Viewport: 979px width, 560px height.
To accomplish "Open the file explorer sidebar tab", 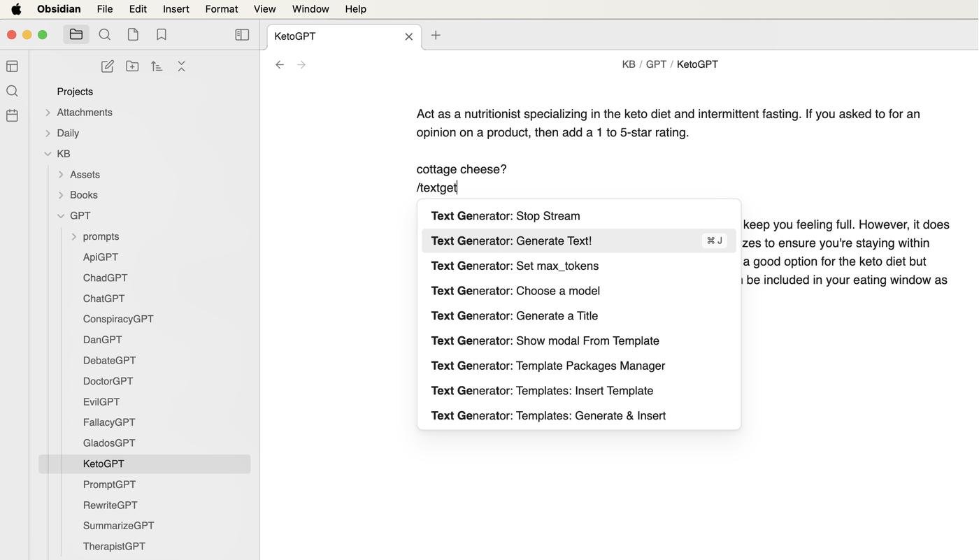I will tap(76, 34).
